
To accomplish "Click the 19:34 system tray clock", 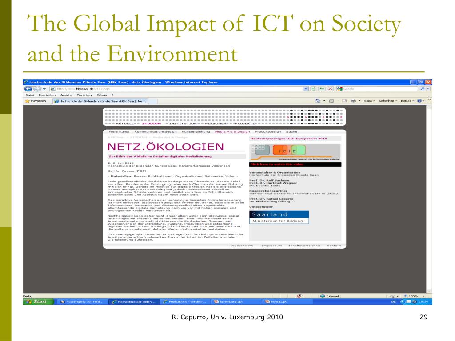I will click(423, 301).
